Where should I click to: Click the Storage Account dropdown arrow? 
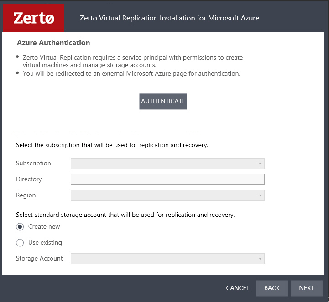[260, 259]
